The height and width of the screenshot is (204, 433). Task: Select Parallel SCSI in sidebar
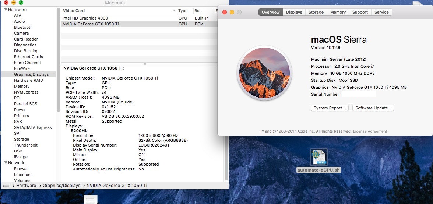pos(26,104)
